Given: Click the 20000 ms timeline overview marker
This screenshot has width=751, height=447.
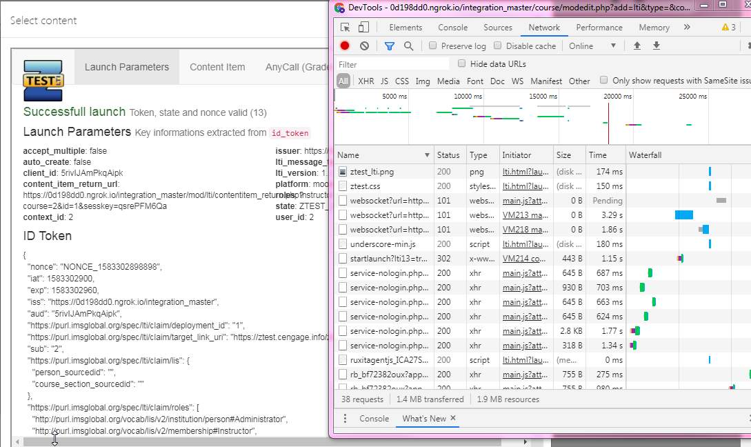Looking at the screenshot, I should [617, 97].
